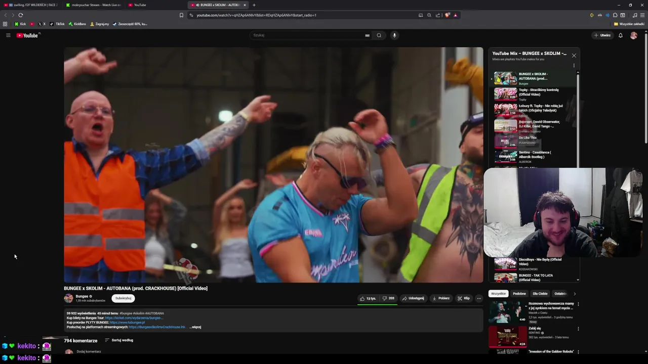Viewport: 648px width, 364px height.
Task: Bookmark this page icon in address bar
Action: (181, 15)
